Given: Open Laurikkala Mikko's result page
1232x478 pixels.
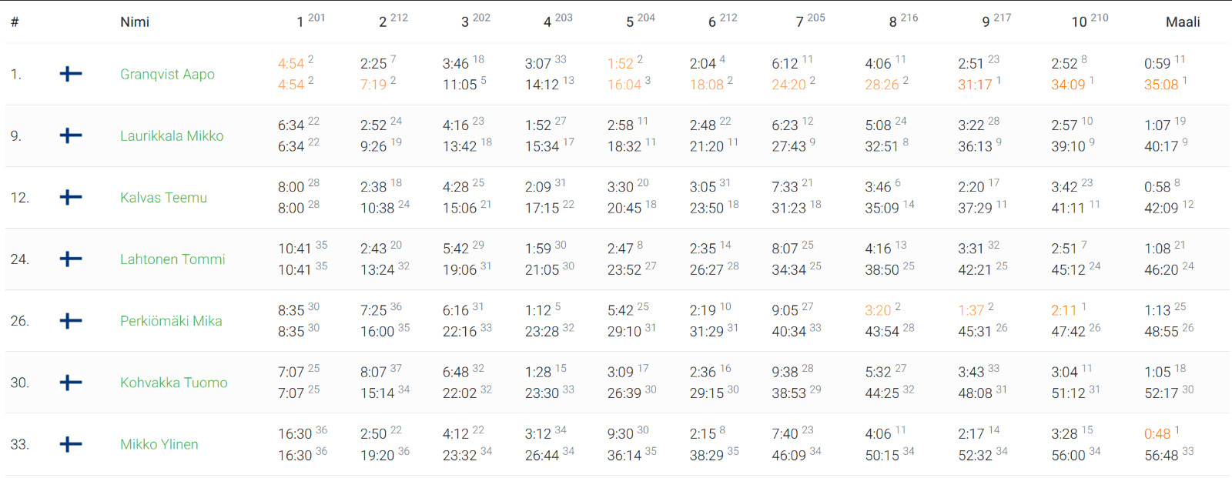Looking at the screenshot, I should [172, 135].
